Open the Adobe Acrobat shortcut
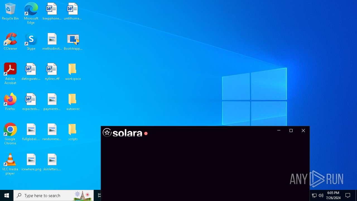Viewport: 357px width, 201px height. point(10,74)
